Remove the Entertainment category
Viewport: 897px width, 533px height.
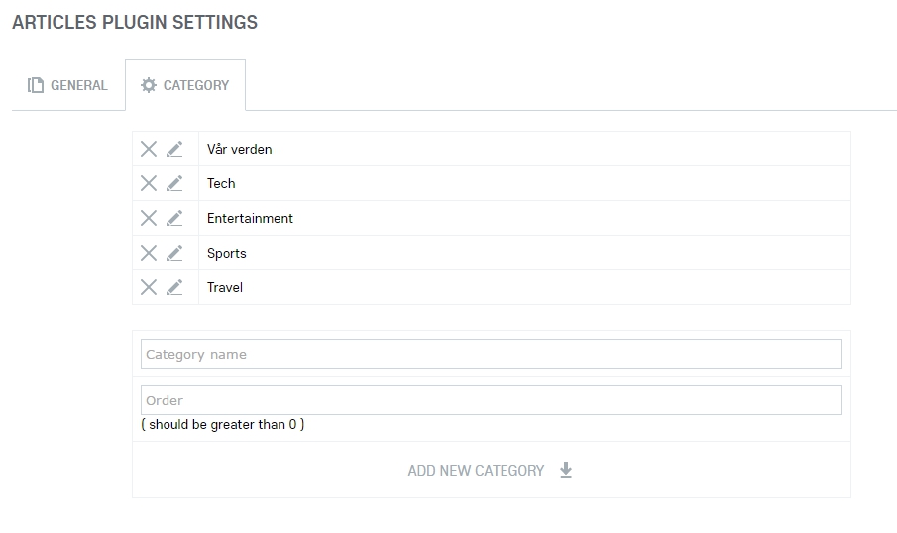click(149, 218)
